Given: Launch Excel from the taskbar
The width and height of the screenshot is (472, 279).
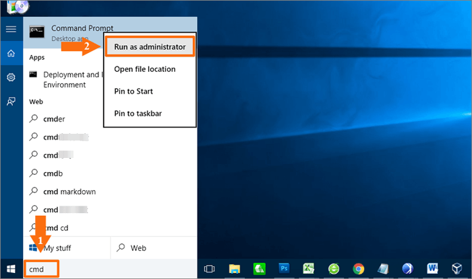Looking at the screenshot, I should (309, 268).
